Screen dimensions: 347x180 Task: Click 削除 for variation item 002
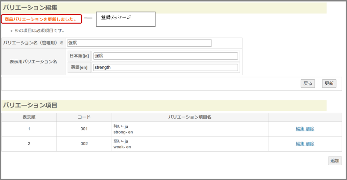pyautogui.click(x=310, y=144)
